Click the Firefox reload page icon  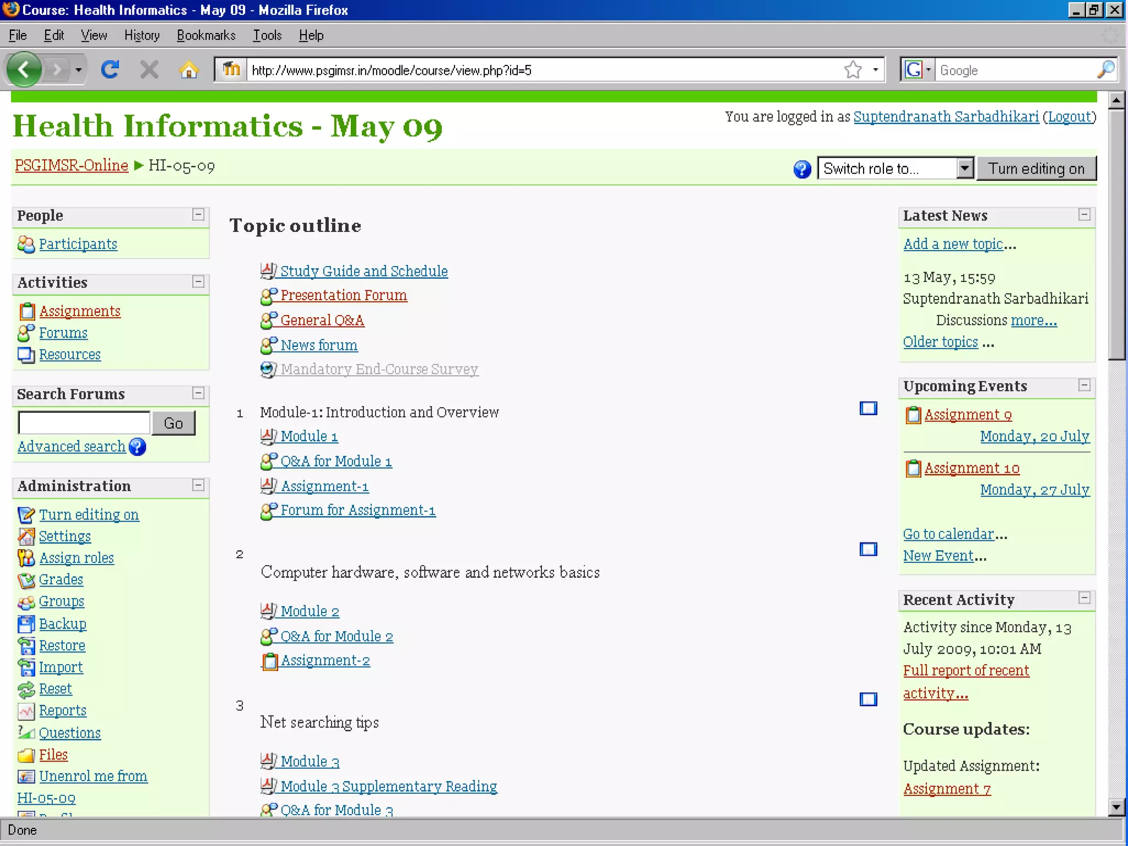110,70
